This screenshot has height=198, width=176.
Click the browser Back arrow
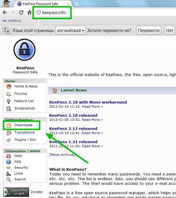point(5,13)
